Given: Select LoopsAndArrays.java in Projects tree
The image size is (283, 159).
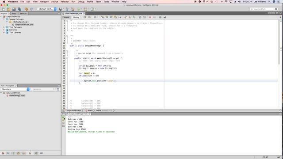Looking at the screenshot, I should 24,25.
